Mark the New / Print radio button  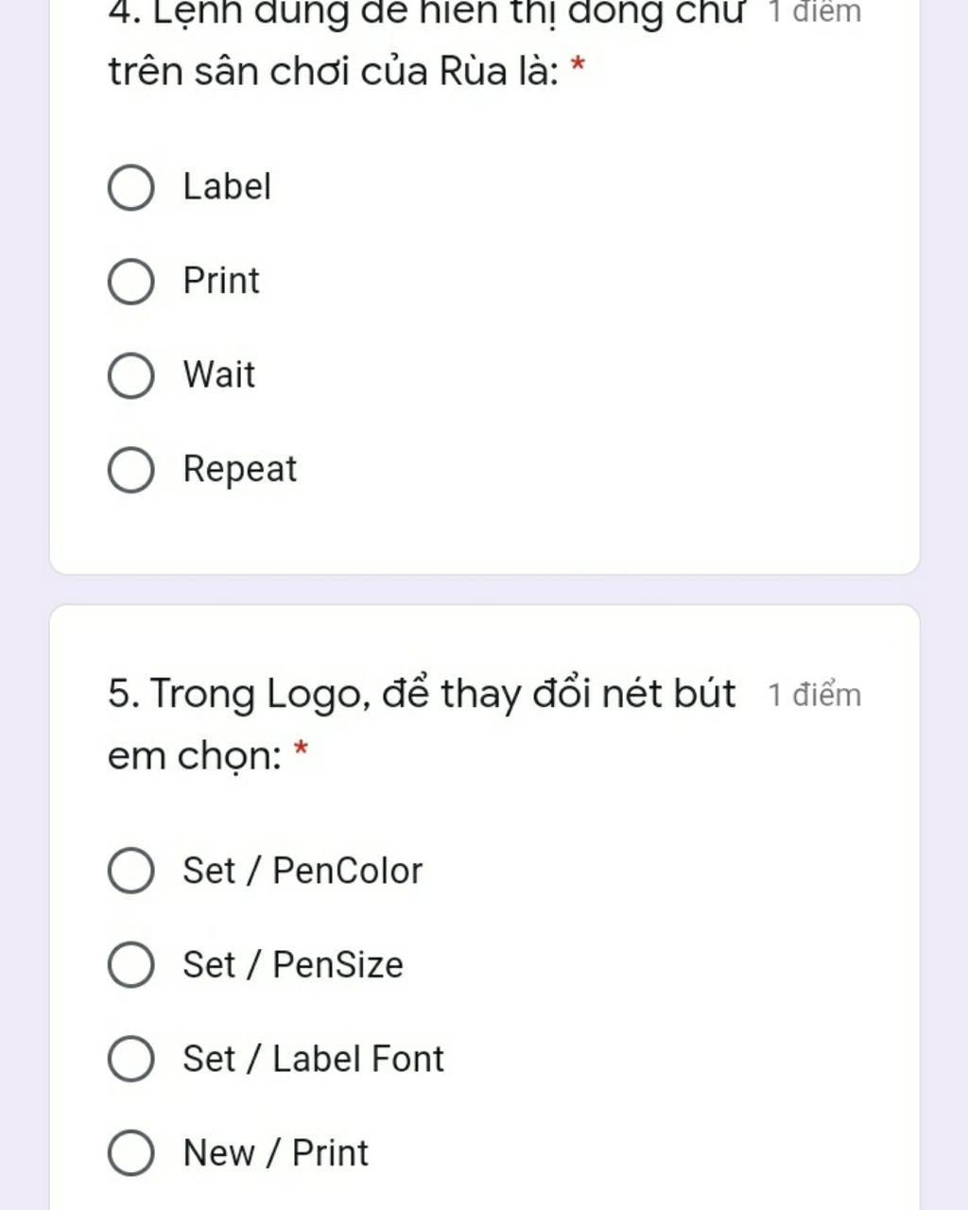(131, 1152)
